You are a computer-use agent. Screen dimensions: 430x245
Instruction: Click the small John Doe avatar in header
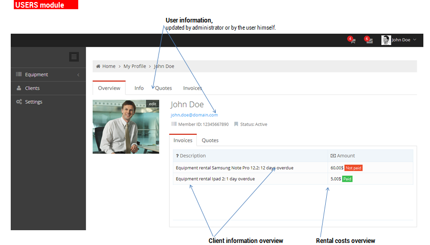click(x=386, y=40)
